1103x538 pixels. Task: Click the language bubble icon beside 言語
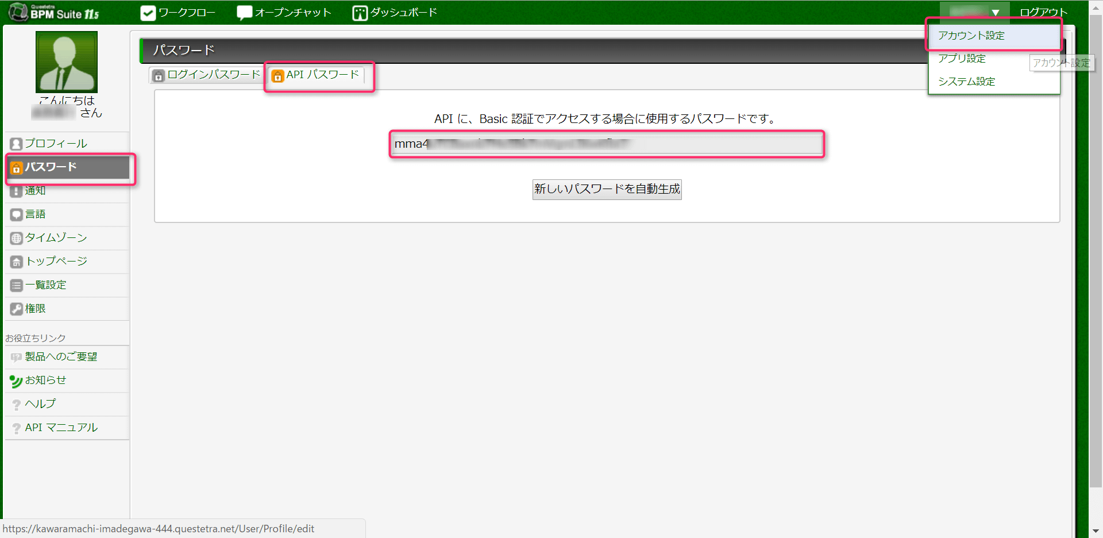pos(16,214)
